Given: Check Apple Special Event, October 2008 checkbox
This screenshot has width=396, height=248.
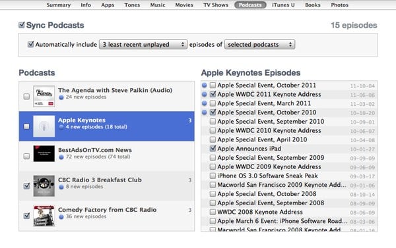Looking at the screenshot, I should coord(213,194).
